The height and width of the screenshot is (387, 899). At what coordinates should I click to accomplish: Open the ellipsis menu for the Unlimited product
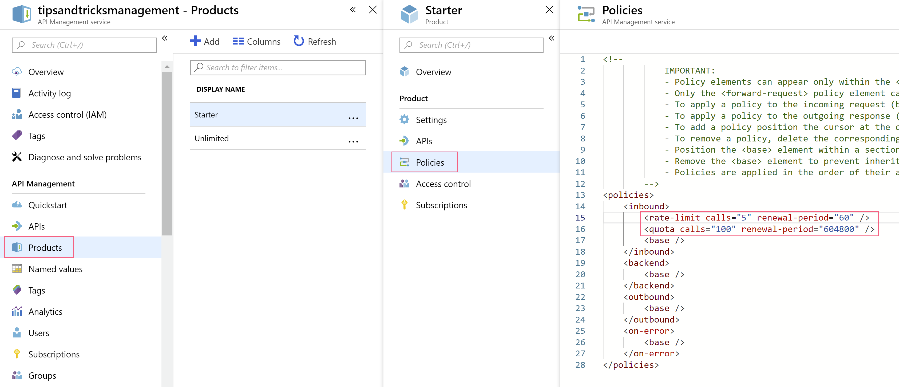(x=353, y=141)
